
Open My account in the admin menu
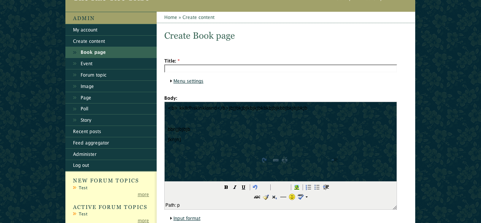tap(111, 30)
